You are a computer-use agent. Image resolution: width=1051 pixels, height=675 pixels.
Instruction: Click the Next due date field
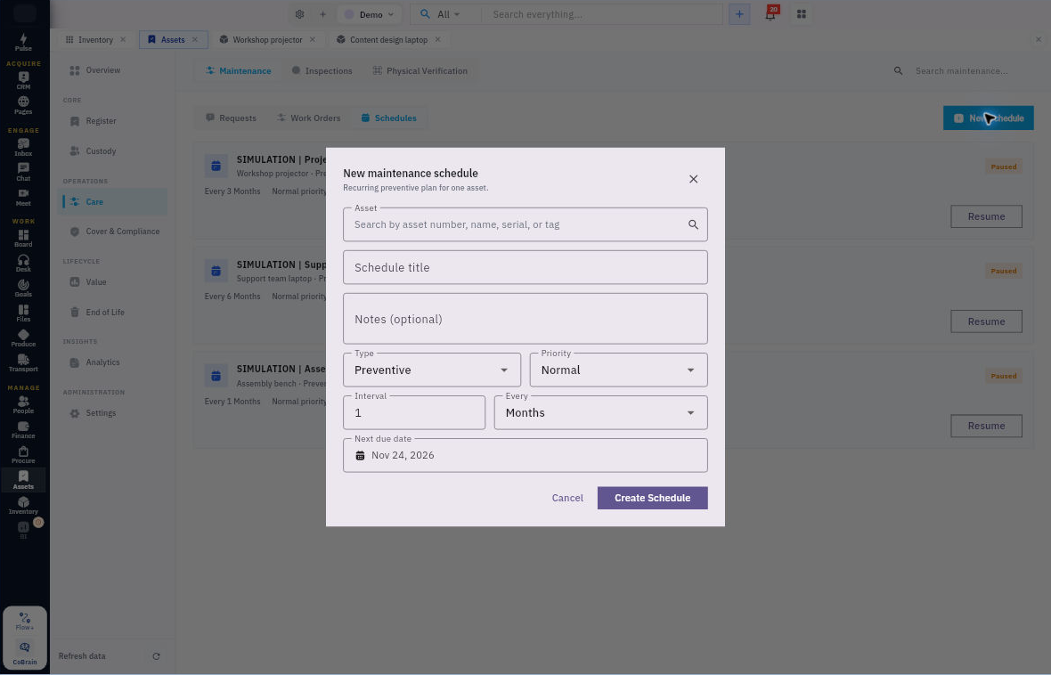(x=525, y=455)
